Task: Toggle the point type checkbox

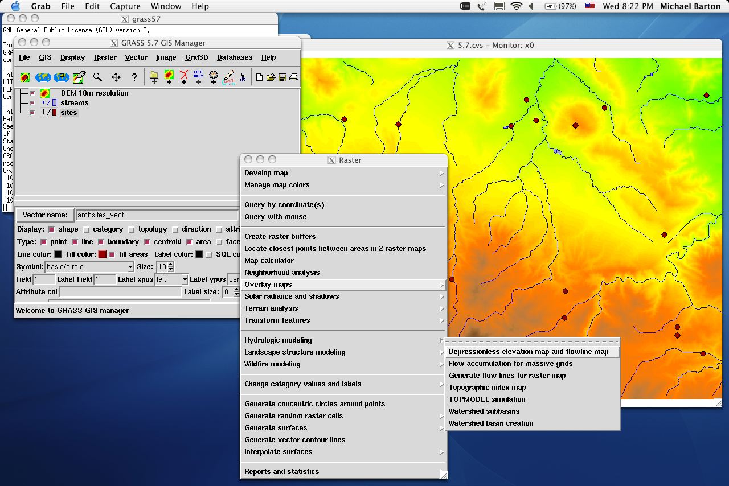Action: [x=43, y=242]
